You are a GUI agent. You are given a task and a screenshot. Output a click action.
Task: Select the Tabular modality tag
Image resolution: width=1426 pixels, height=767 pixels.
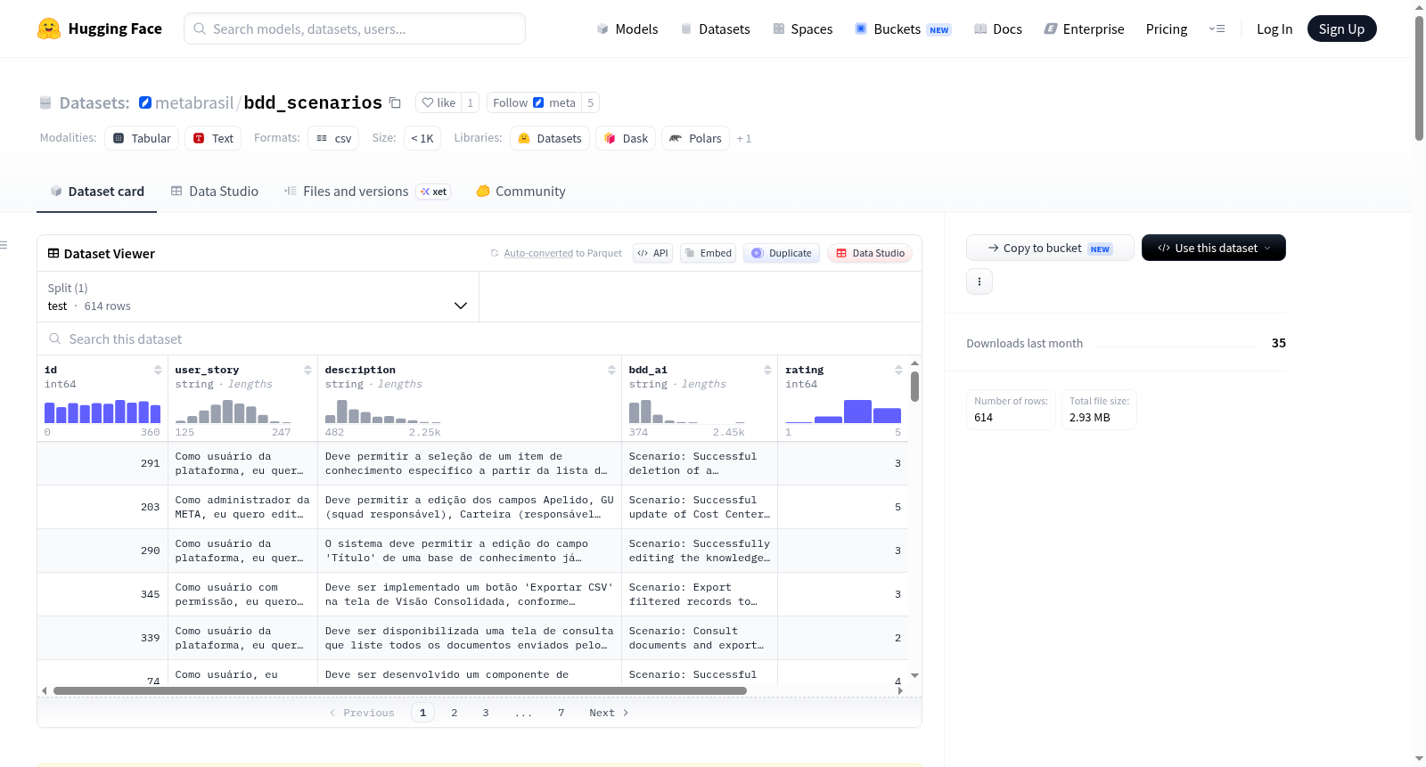pos(142,138)
